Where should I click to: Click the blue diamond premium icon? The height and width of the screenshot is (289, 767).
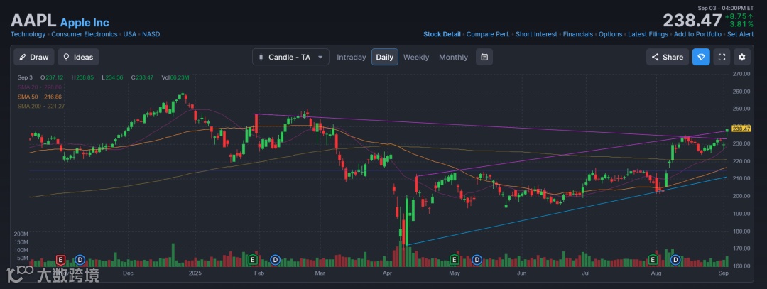[x=701, y=58]
